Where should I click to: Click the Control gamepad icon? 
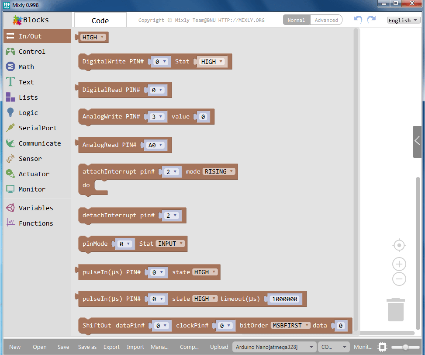[x=10, y=51]
